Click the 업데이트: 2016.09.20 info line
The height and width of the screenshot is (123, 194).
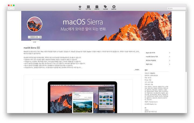point(151,75)
